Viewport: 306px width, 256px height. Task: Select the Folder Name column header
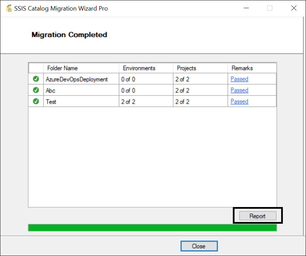[x=81, y=68]
